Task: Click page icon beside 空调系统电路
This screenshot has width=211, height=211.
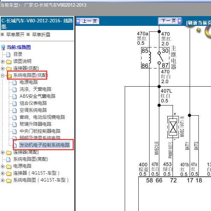Action: click(x=15, y=110)
